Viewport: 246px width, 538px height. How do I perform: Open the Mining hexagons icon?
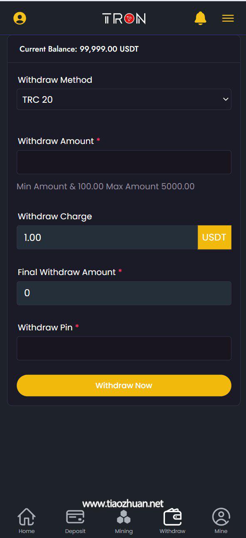(x=124, y=517)
